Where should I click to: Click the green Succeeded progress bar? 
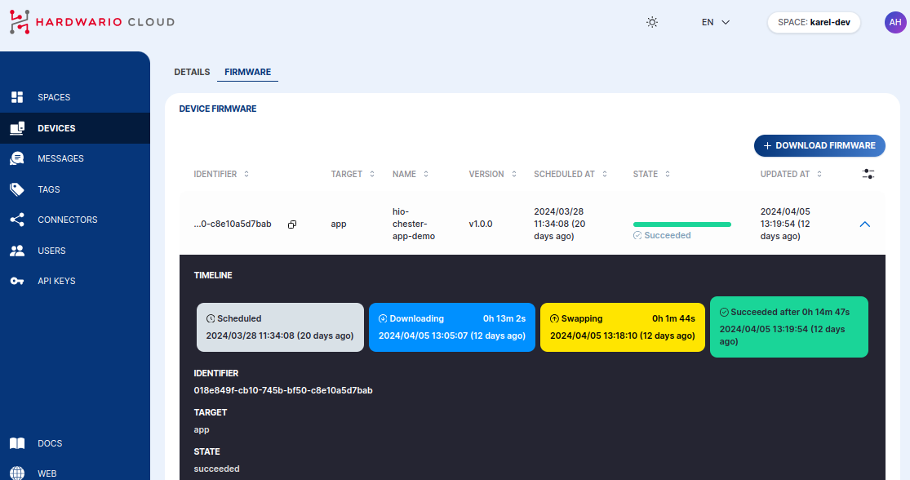[x=681, y=224]
